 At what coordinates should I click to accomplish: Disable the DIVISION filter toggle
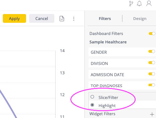152,63
